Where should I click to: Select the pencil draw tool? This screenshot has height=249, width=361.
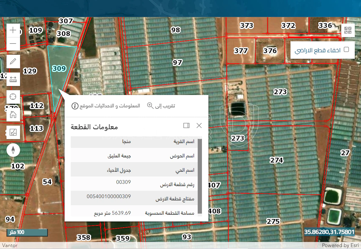pyautogui.click(x=13, y=61)
